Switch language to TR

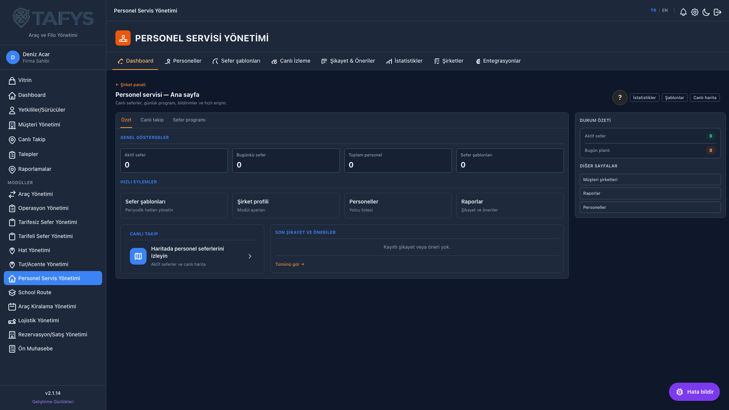coord(653,11)
